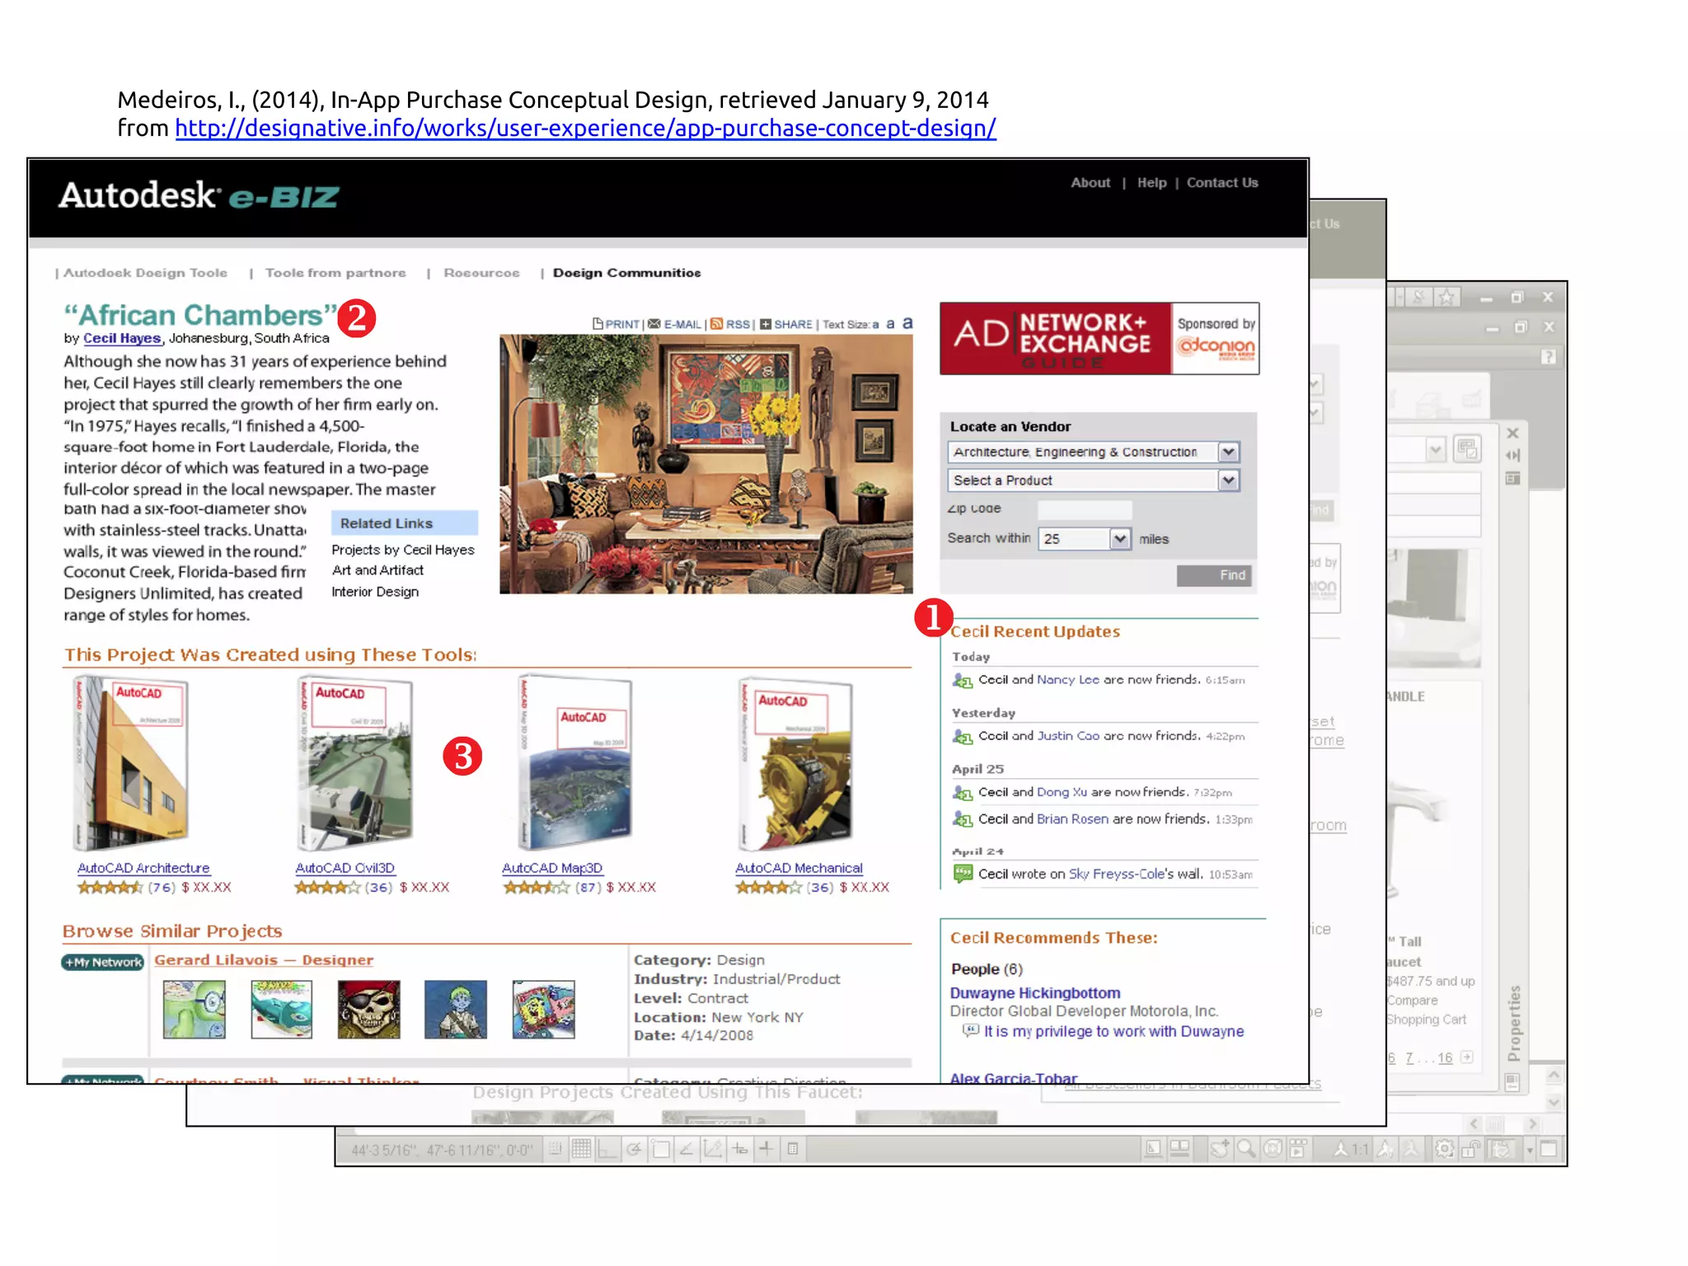This screenshot has height=1266, width=1688.
Task: Click the Print page icon
Action: pyautogui.click(x=598, y=324)
